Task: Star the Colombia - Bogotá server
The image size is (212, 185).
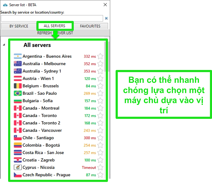Action: [x=100, y=145]
